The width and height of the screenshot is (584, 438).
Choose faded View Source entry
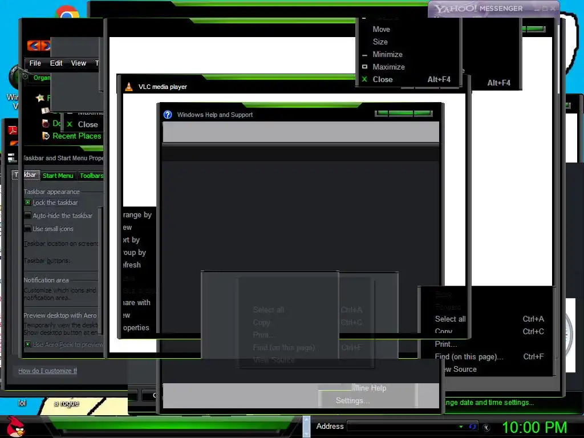tap(274, 360)
